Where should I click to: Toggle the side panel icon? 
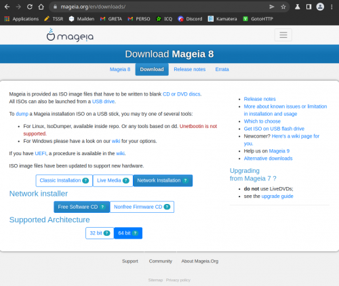coord(308,7)
